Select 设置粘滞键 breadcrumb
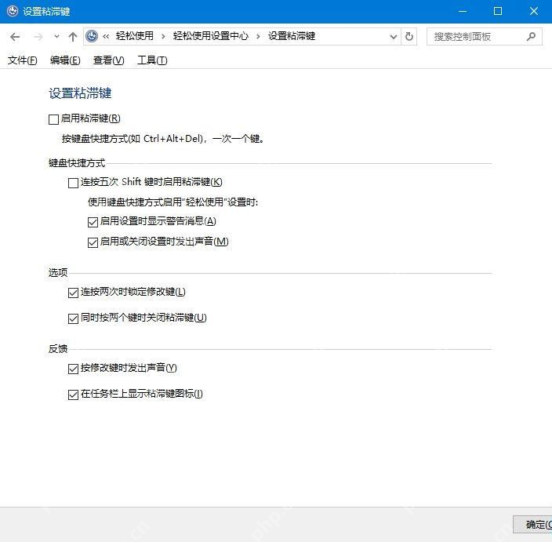Viewport: 552px width, 542px height. (292, 36)
